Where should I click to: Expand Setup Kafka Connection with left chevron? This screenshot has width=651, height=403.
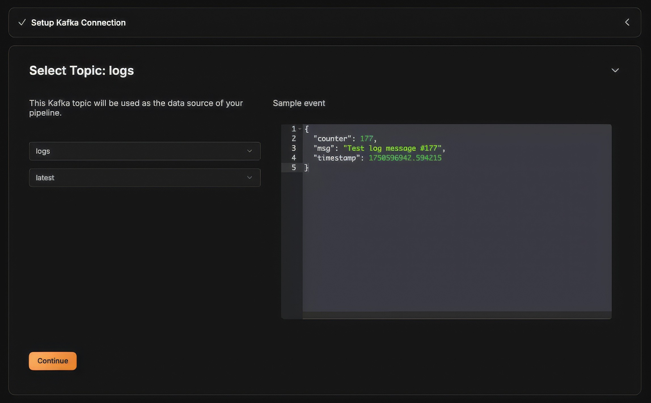(x=627, y=22)
